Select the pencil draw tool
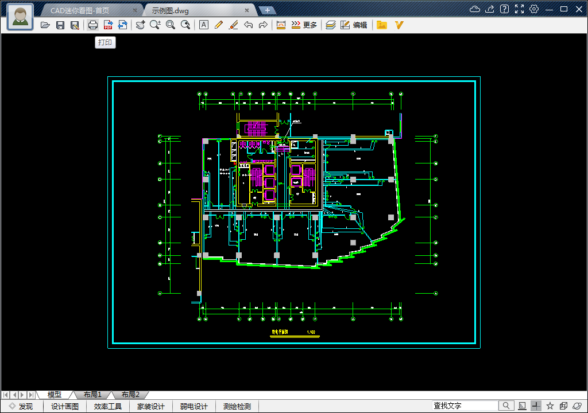 coord(218,25)
